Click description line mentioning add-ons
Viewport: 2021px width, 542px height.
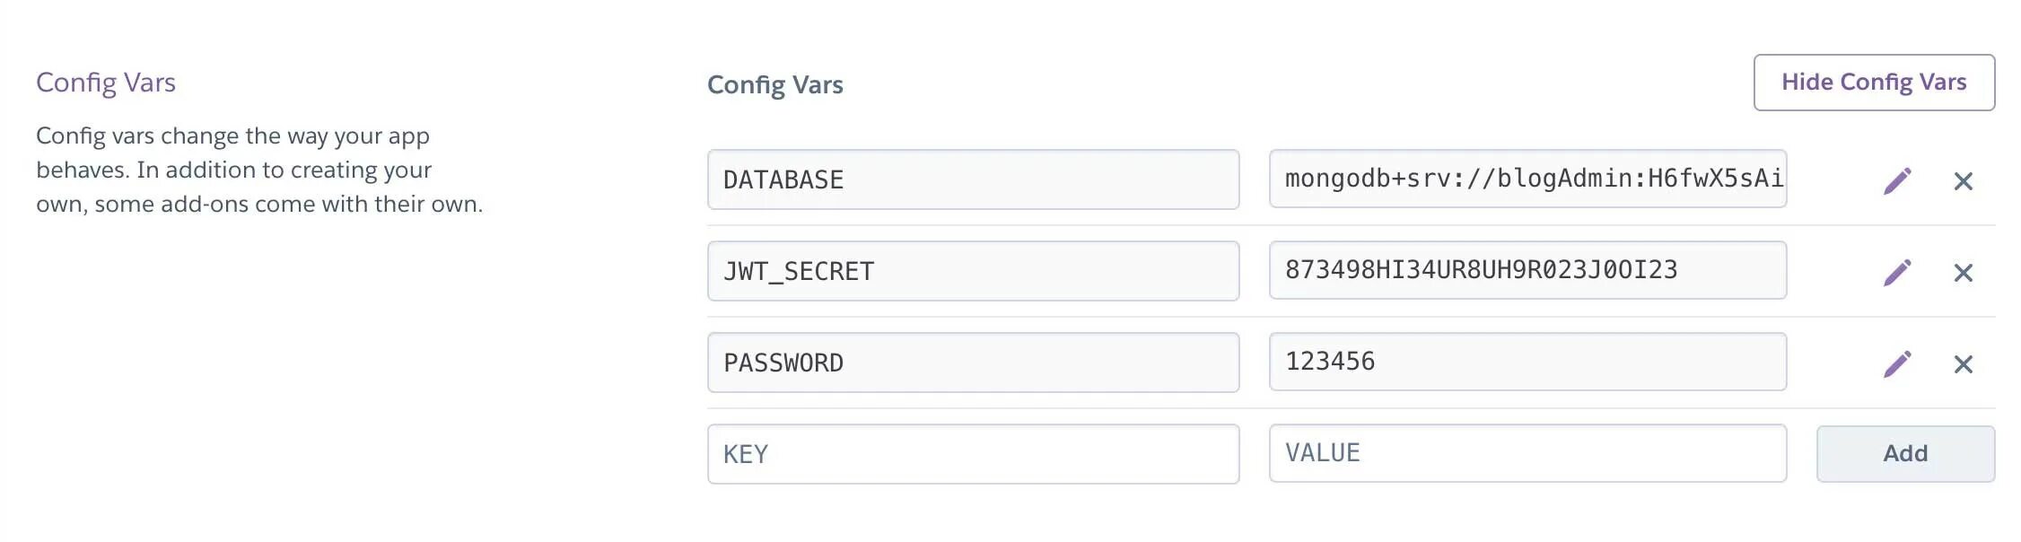pos(259,205)
